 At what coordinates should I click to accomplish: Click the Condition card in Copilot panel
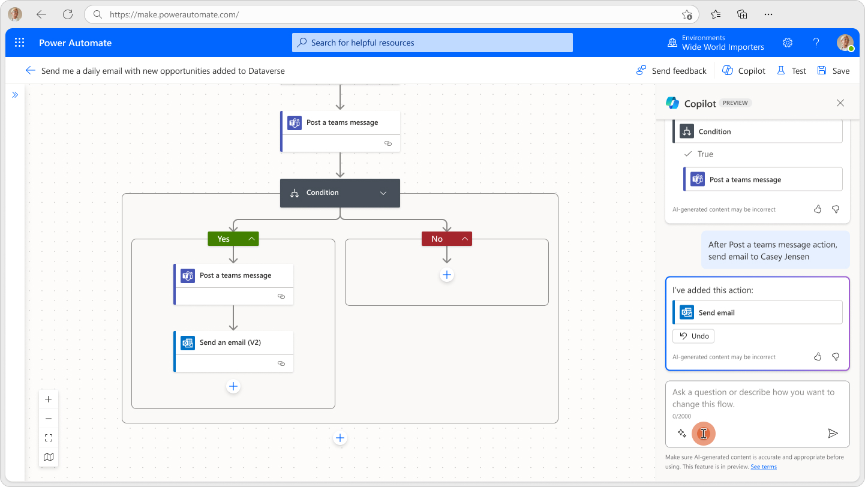(x=758, y=131)
